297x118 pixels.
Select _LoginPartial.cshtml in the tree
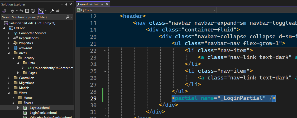tap(39, 113)
